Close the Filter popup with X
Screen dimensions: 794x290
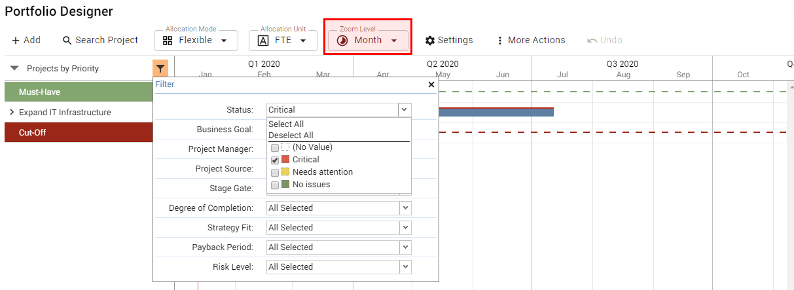point(431,84)
